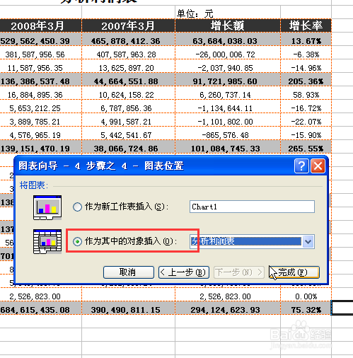Select cell with 0.00%
The height and width of the screenshot is (358, 353).
(x=306, y=294)
